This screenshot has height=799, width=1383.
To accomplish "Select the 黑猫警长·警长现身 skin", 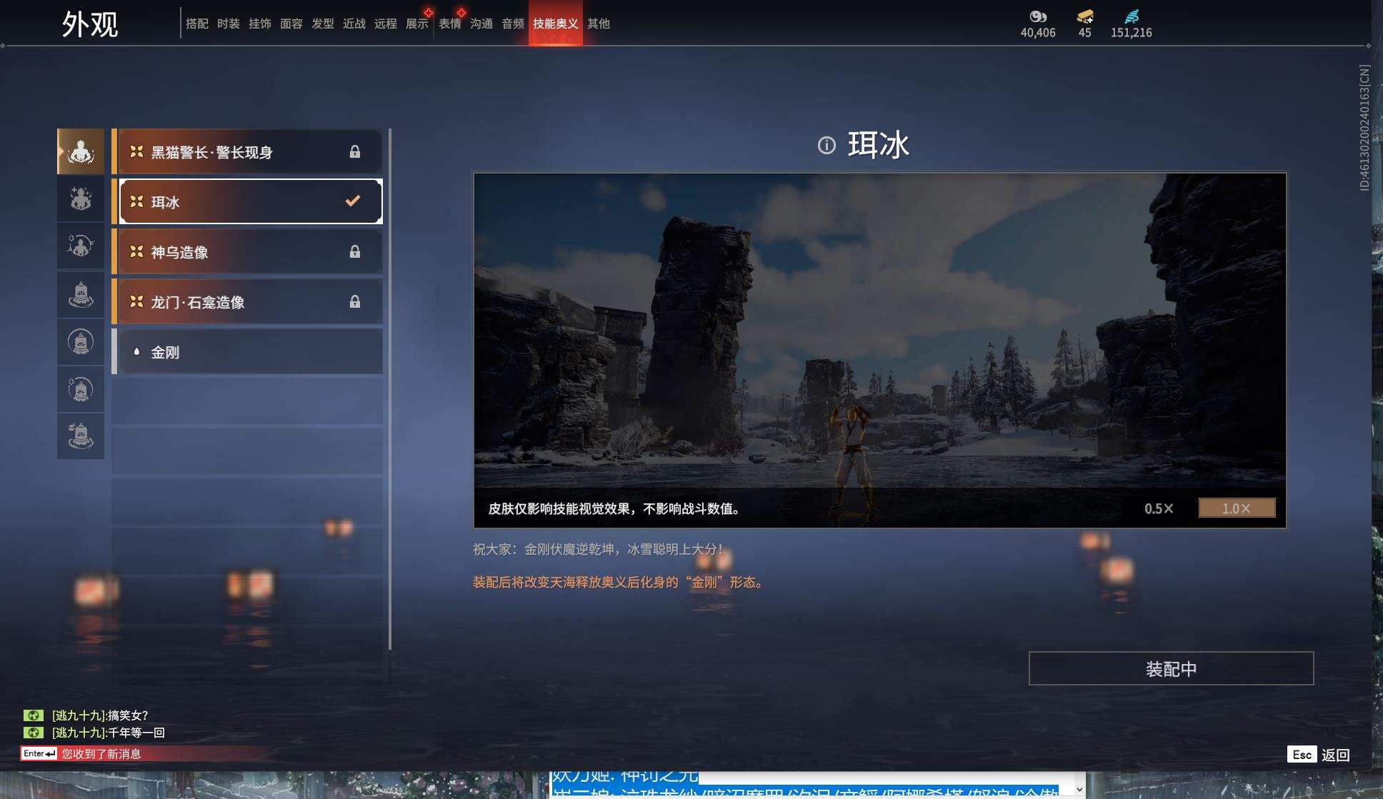I will 247,151.
